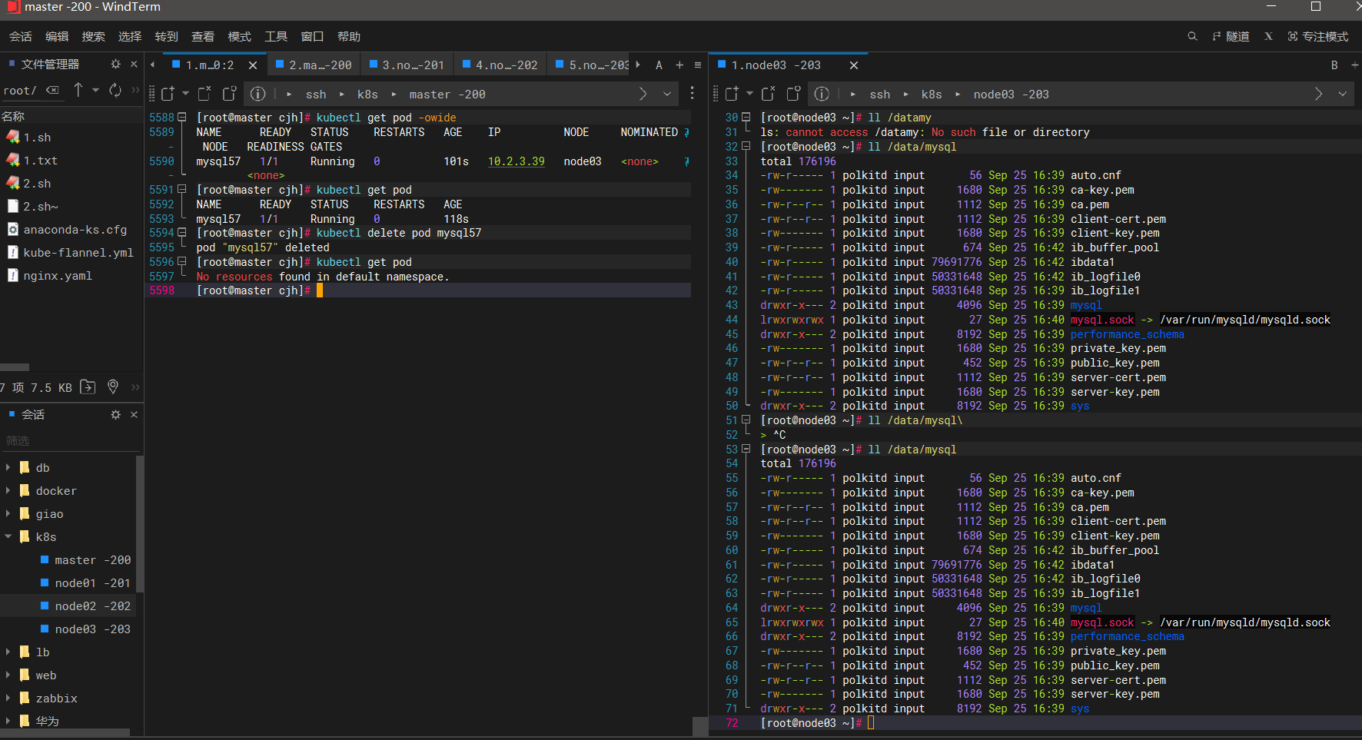Click the group A label
Image resolution: width=1362 pixels, height=740 pixels.
coord(659,65)
